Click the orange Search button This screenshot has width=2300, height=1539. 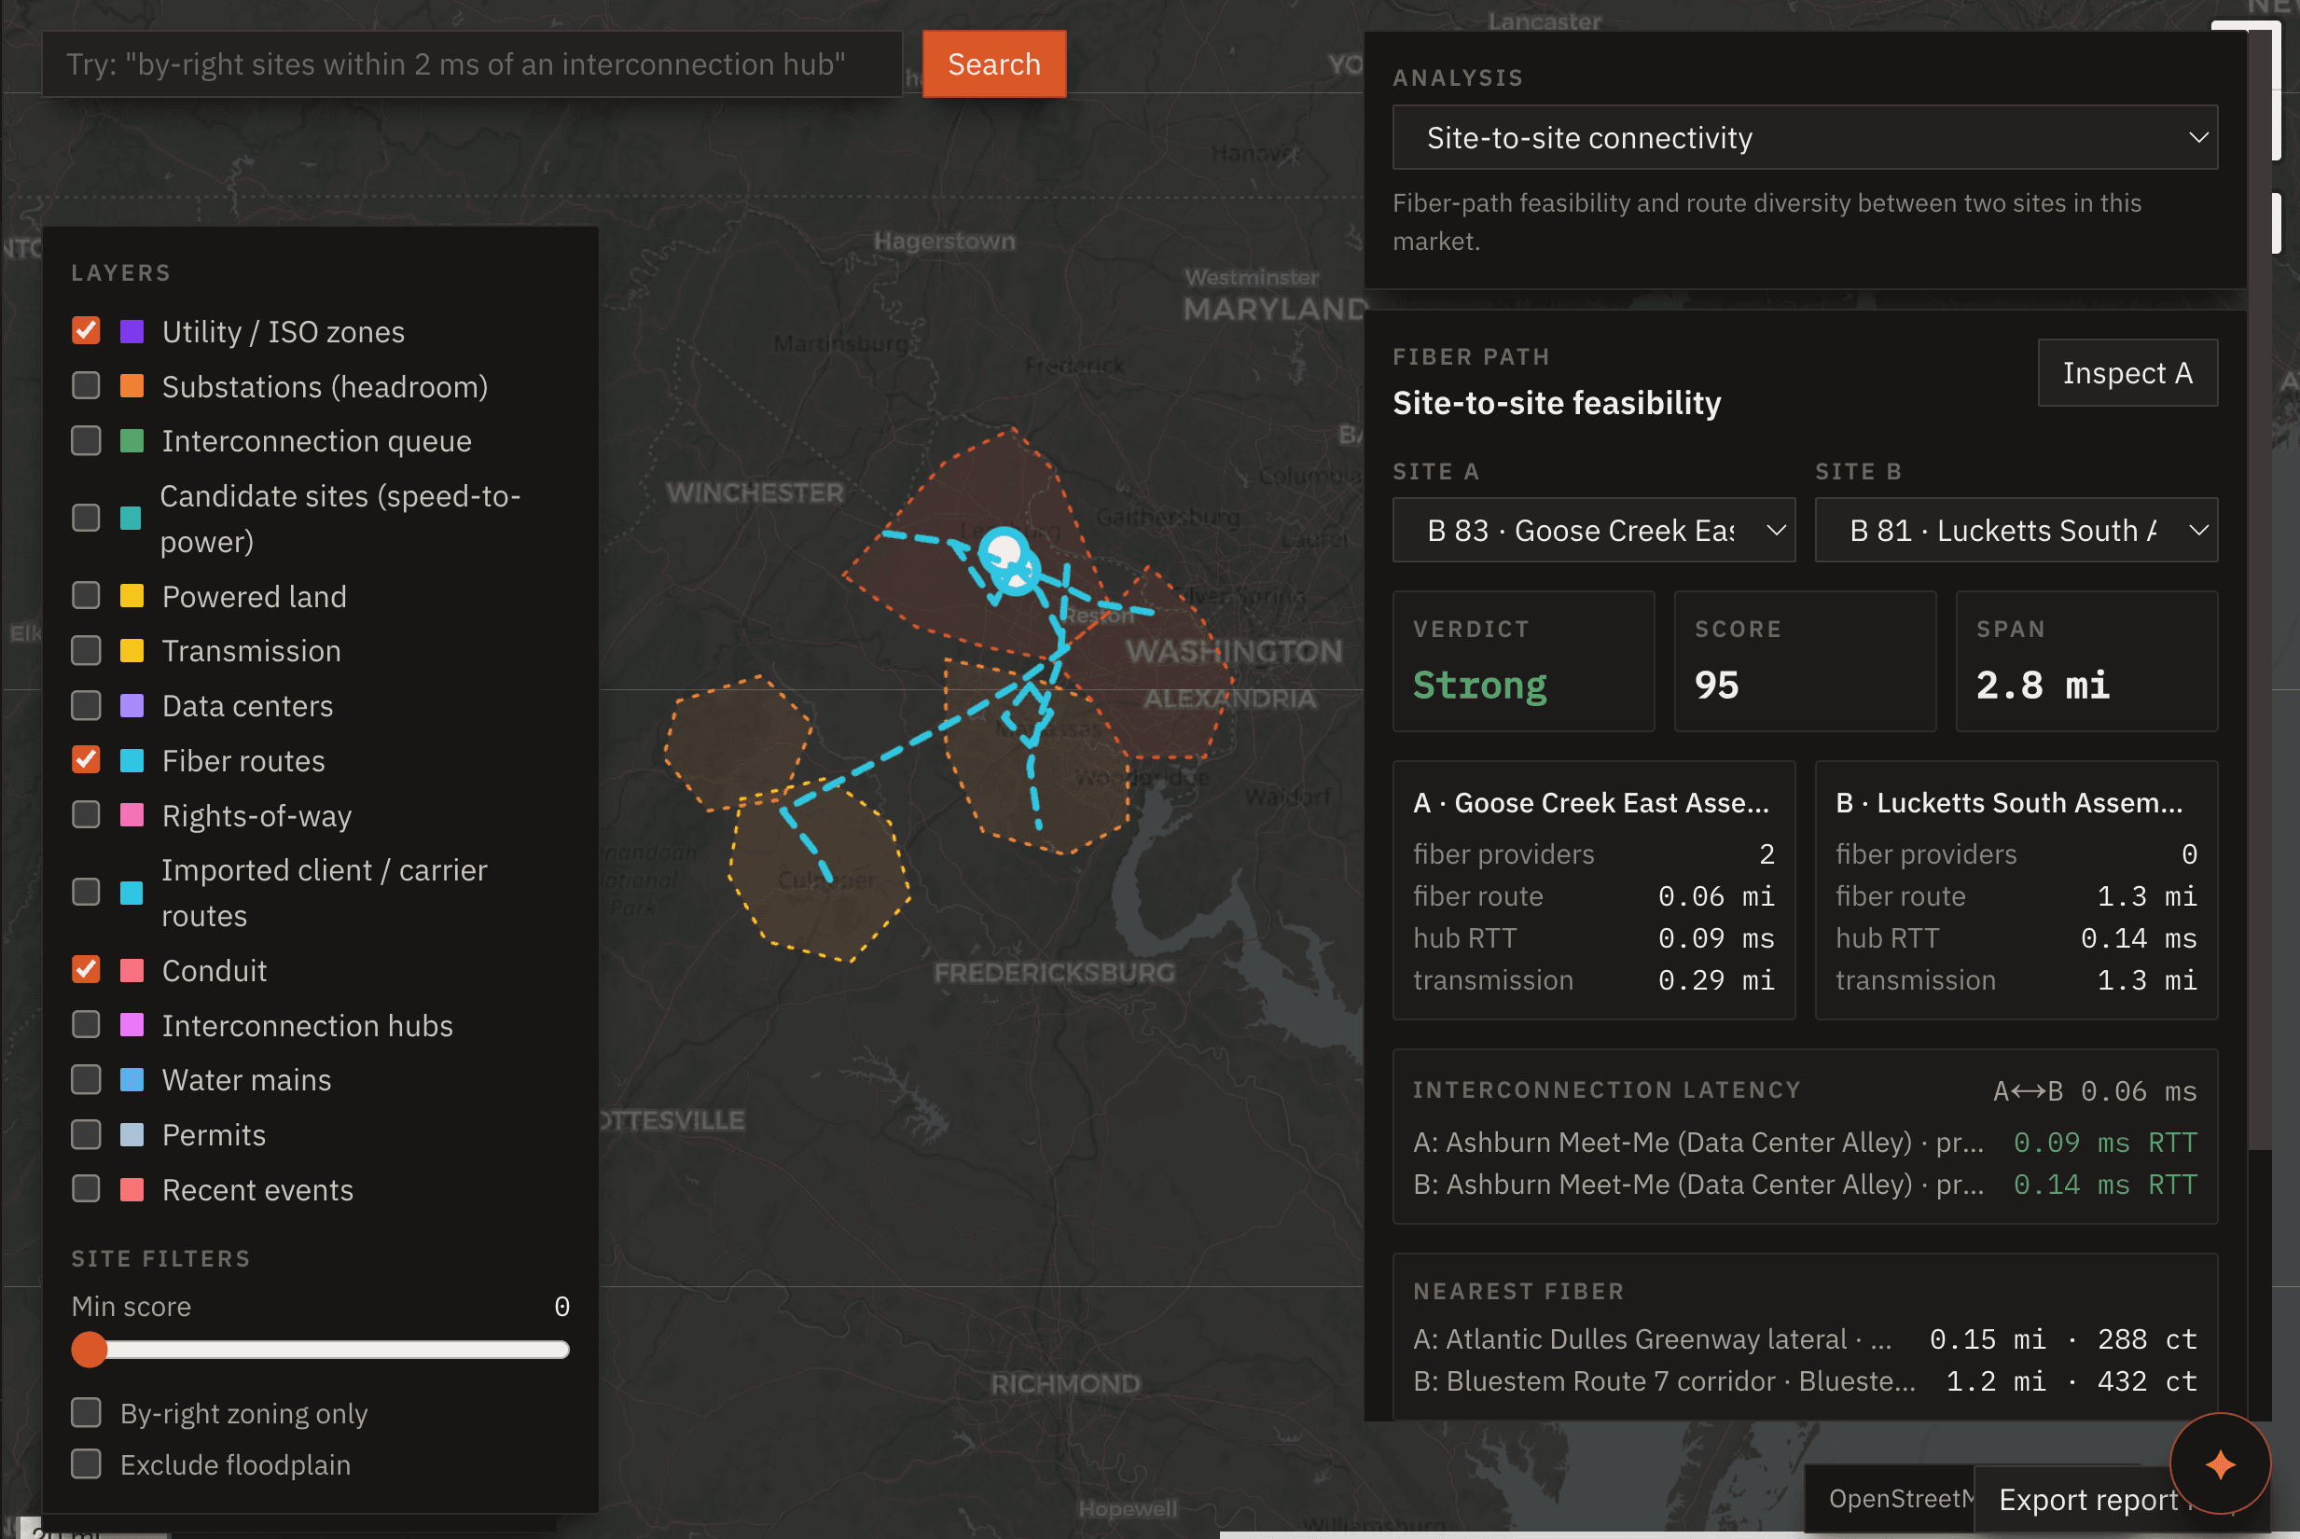pyautogui.click(x=994, y=63)
